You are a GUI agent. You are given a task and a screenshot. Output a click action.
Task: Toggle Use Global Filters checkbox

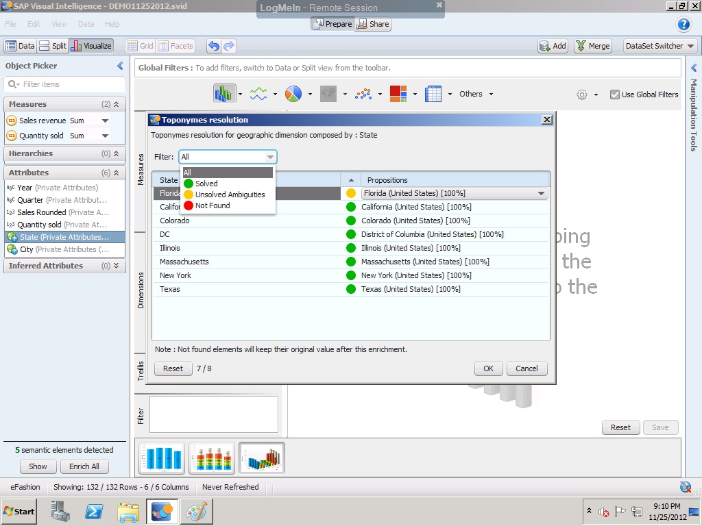coord(615,95)
